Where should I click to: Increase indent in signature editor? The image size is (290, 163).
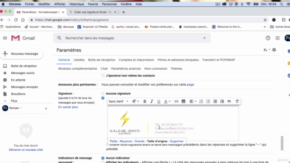[222, 101]
